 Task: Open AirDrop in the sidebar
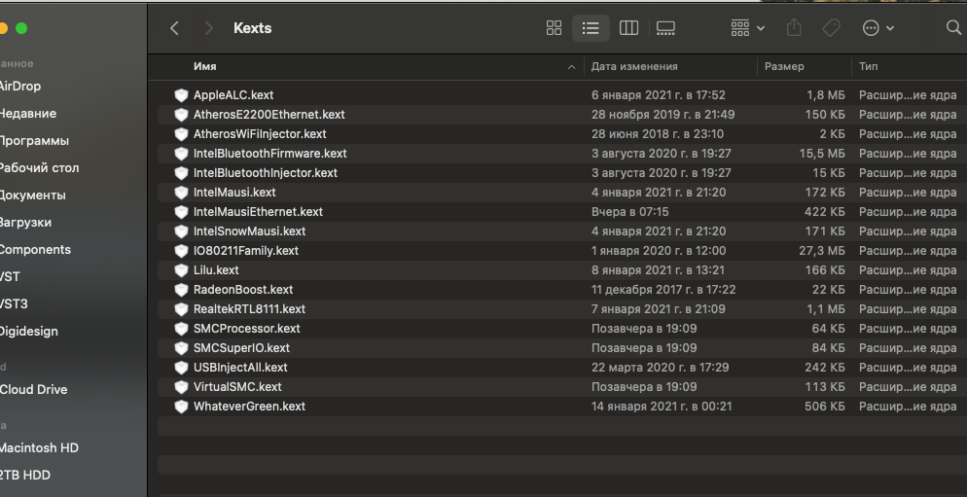click(19, 87)
